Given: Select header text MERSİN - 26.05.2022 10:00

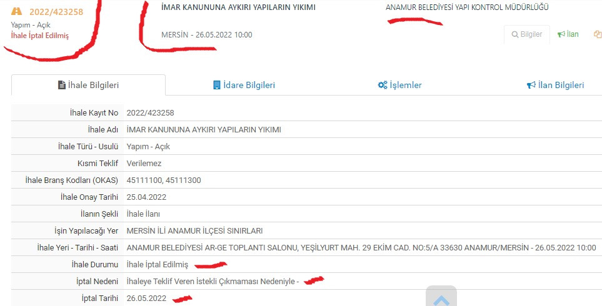Looking at the screenshot, I should [x=206, y=35].
